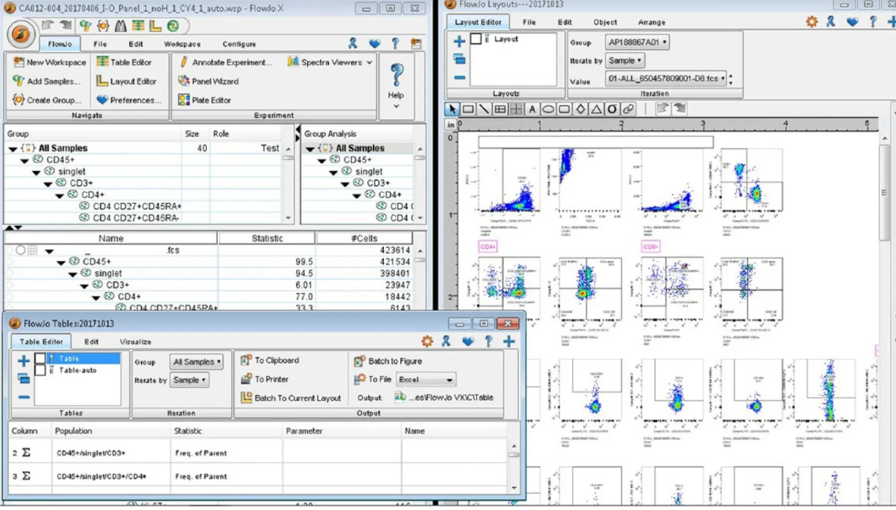Screen dimensions: 896x510
Task: Click the layout canvas vertical scrollbar
Action: point(884,194)
